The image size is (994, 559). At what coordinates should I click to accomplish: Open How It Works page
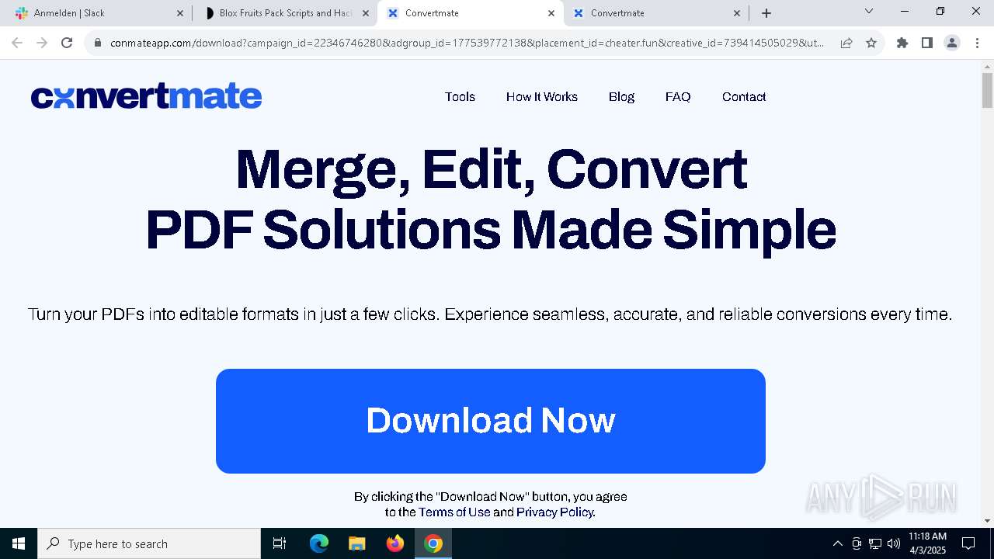542,97
